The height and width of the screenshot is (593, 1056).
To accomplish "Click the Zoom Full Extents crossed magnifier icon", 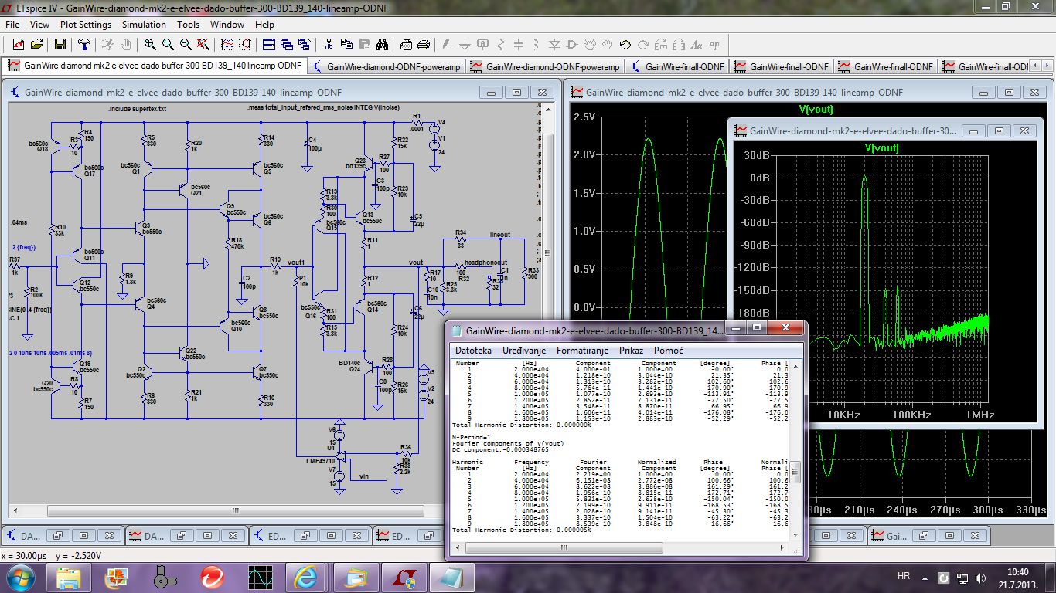I will point(203,44).
